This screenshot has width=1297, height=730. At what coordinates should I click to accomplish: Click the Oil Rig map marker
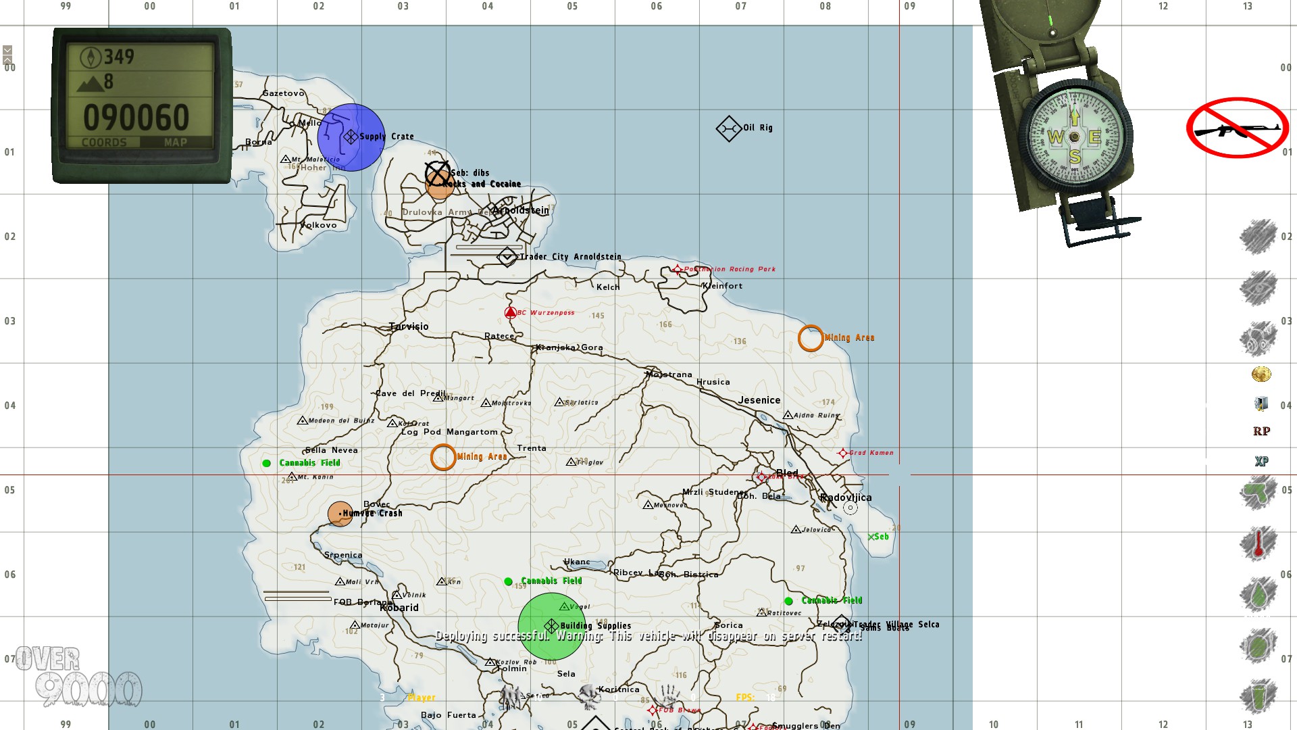click(x=729, y=128)
